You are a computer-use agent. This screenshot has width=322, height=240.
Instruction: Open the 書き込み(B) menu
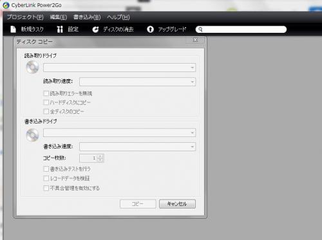pos(87,17)
